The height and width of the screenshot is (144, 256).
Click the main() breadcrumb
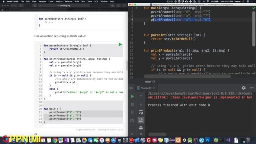(x=150, y=81)
